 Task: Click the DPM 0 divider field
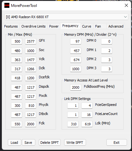coord(107,41)
